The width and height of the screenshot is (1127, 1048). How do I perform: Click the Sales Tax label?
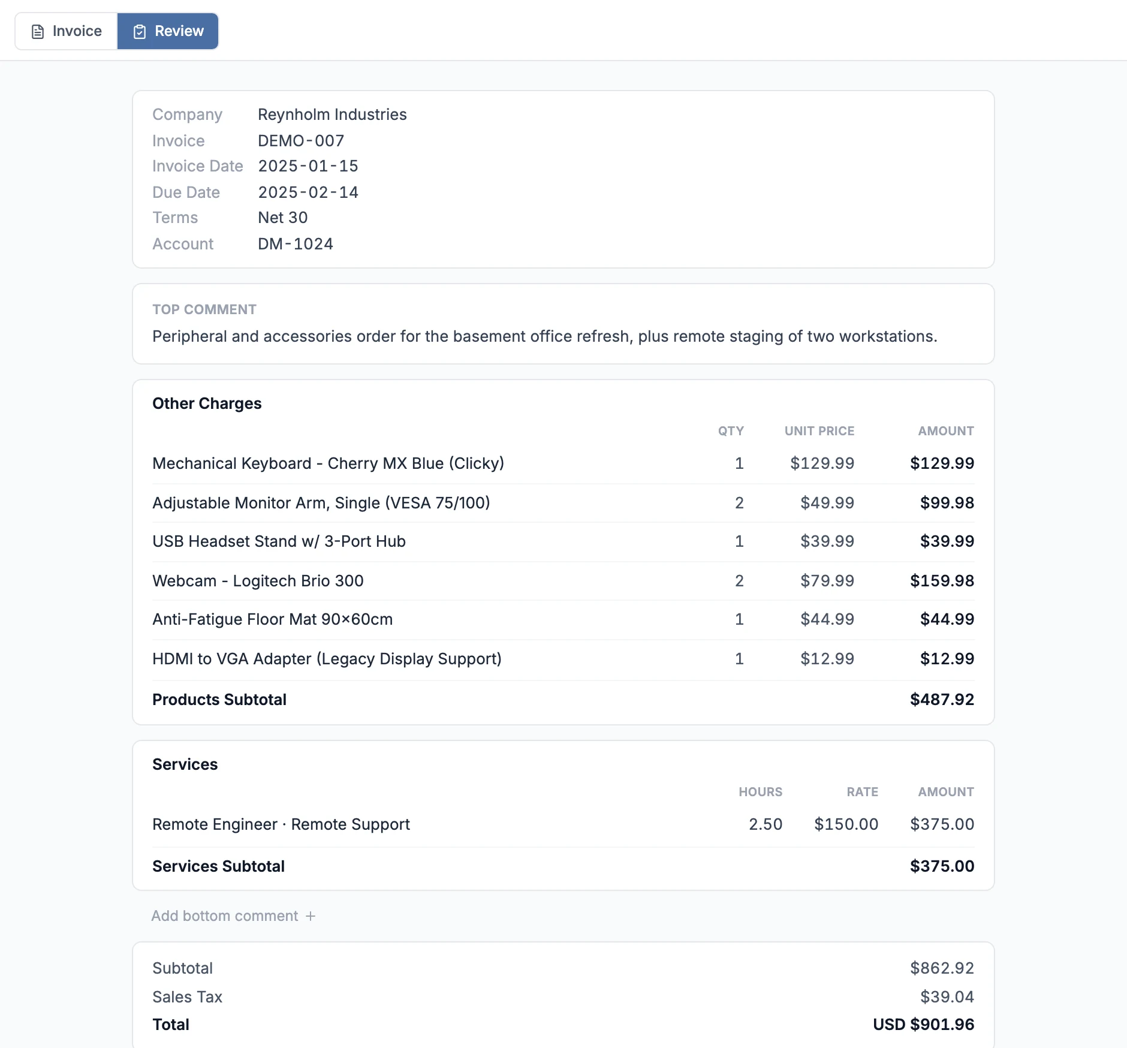pyautogui.click(x=187, y=997)
